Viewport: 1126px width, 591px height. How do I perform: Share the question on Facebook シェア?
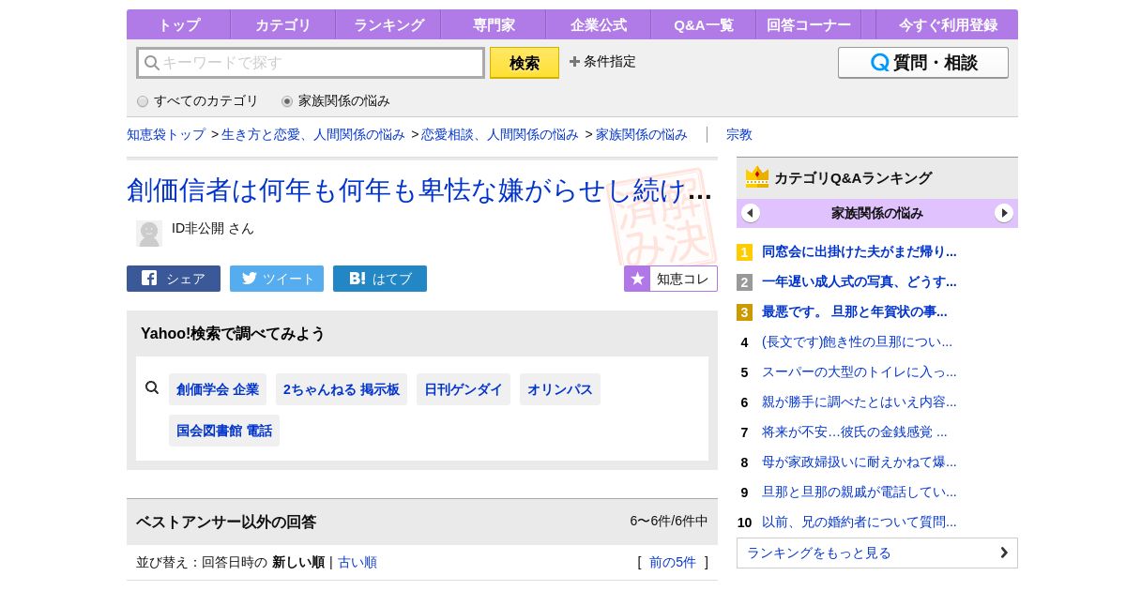pyautogui.click(x=174, y=279)
